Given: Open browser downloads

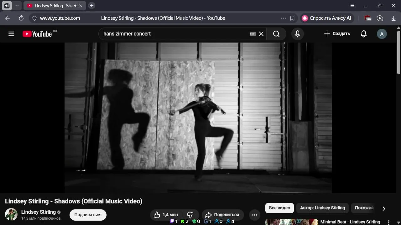Looking at the screenshot, I should pyautogui.click(x=394, y=18).
